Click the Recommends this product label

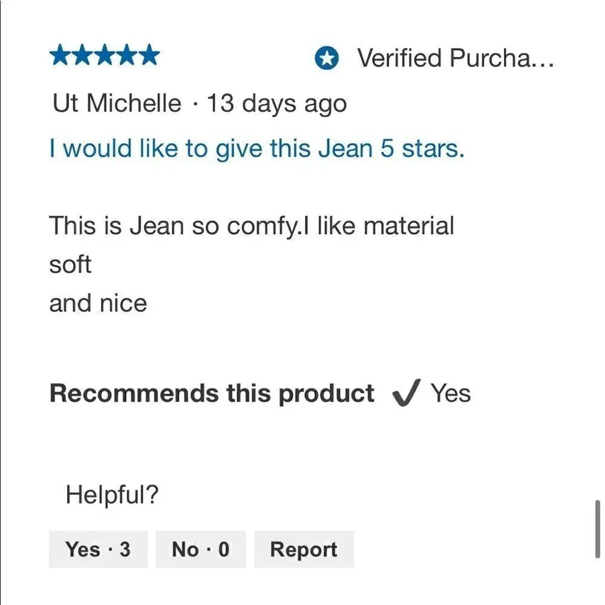[212, 394]
